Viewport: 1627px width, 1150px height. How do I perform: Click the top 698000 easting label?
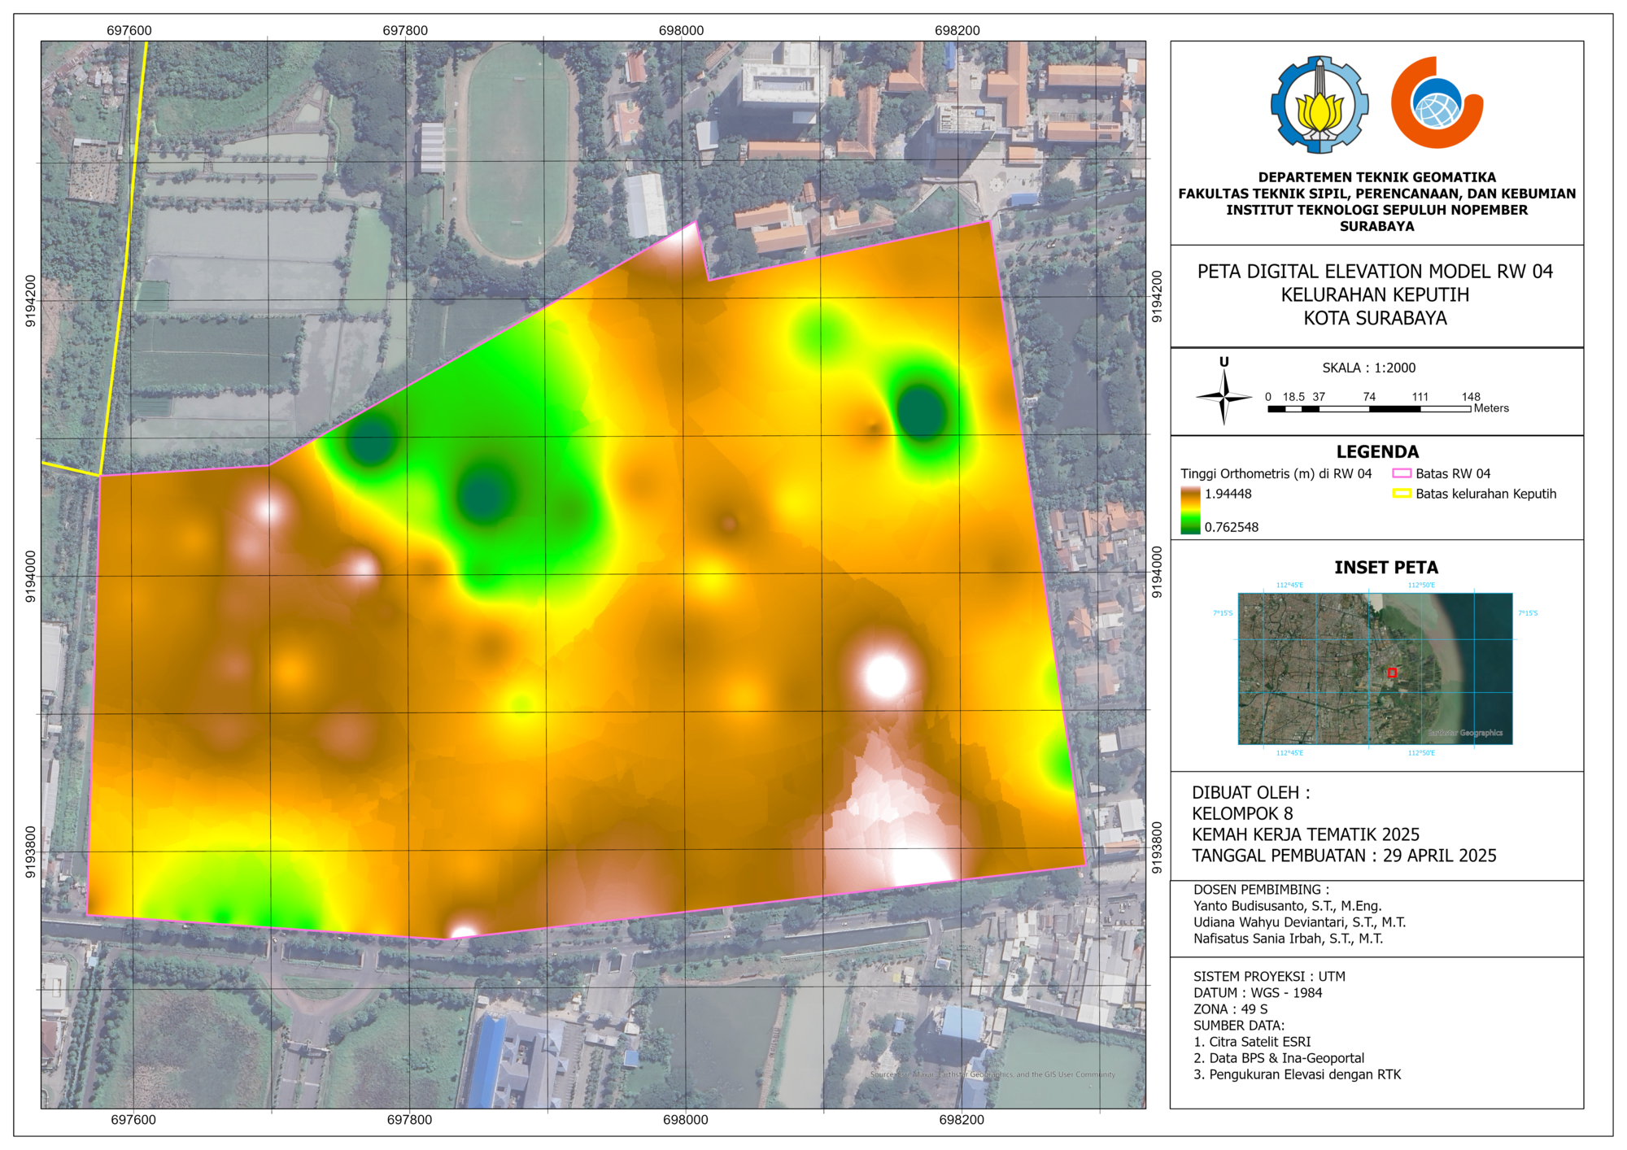[x=681, y=31]
